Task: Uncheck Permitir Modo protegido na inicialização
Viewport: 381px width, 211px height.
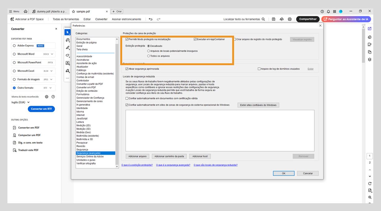Action: (x=127, y=39)
